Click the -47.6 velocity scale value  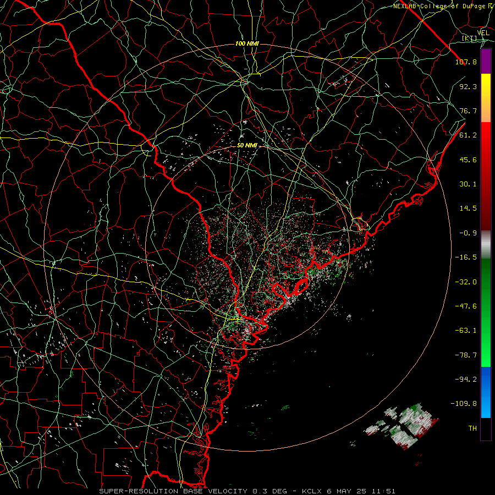466,306
